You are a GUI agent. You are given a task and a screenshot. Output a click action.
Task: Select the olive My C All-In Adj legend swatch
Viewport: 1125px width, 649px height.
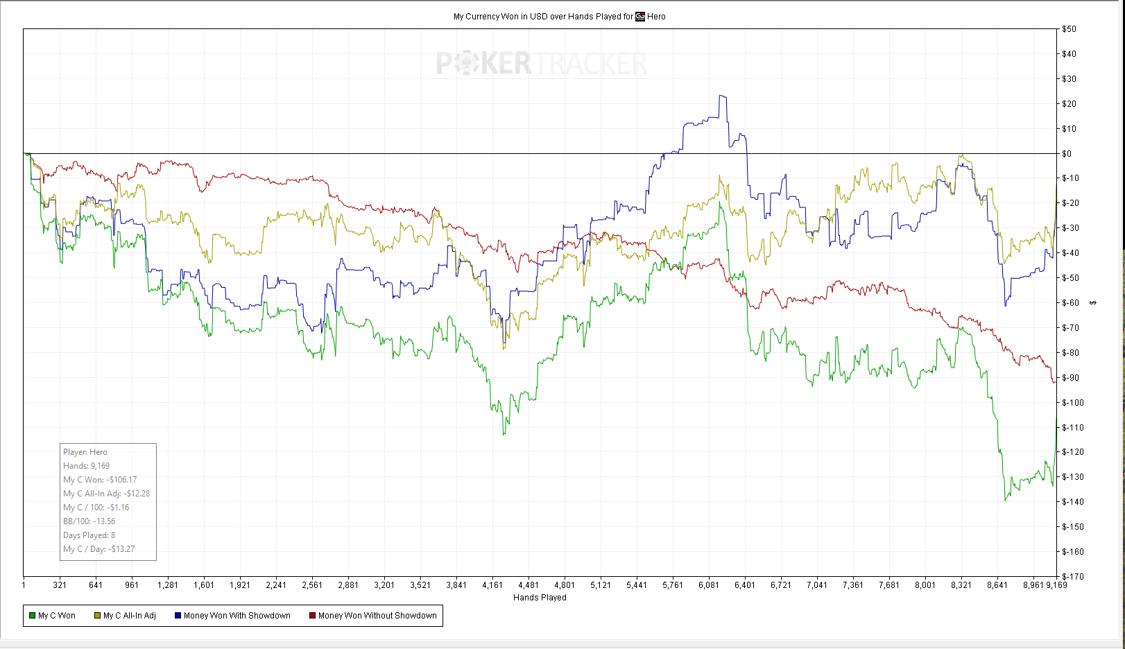coord(98,616)
